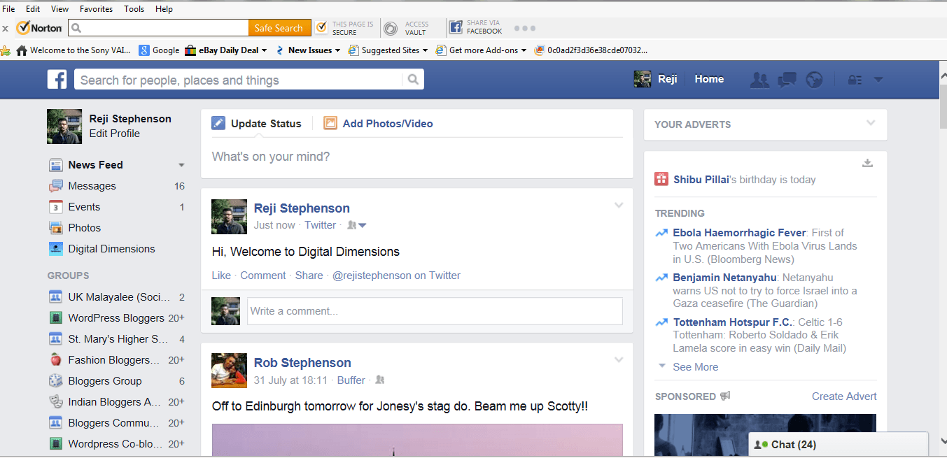Click the Messages sidebar icon

[56, 186]
